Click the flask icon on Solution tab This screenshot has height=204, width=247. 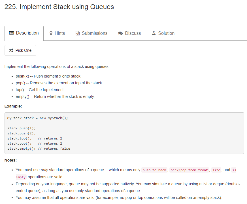coord(154,33)
